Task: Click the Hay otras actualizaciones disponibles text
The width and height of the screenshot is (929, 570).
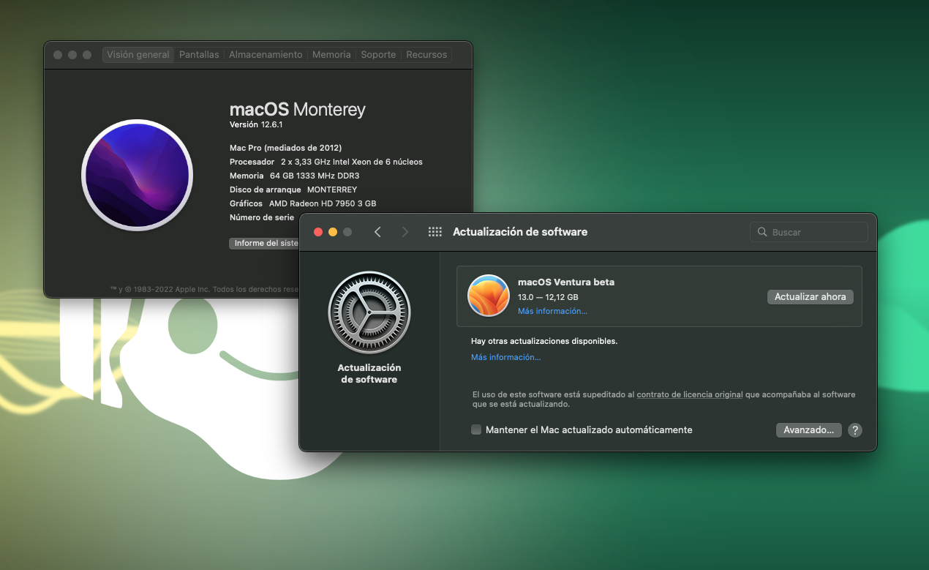Action: click(x=544, y=341)
